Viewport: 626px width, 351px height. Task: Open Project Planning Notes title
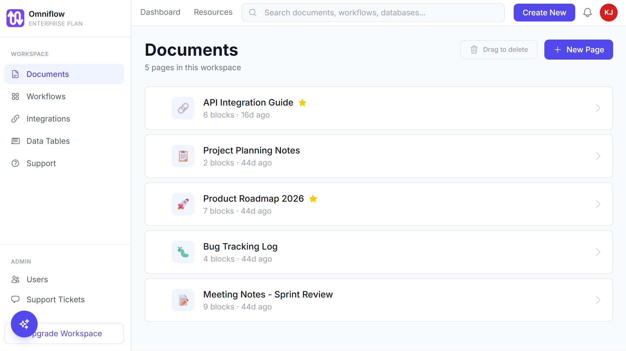pos(251,150)
